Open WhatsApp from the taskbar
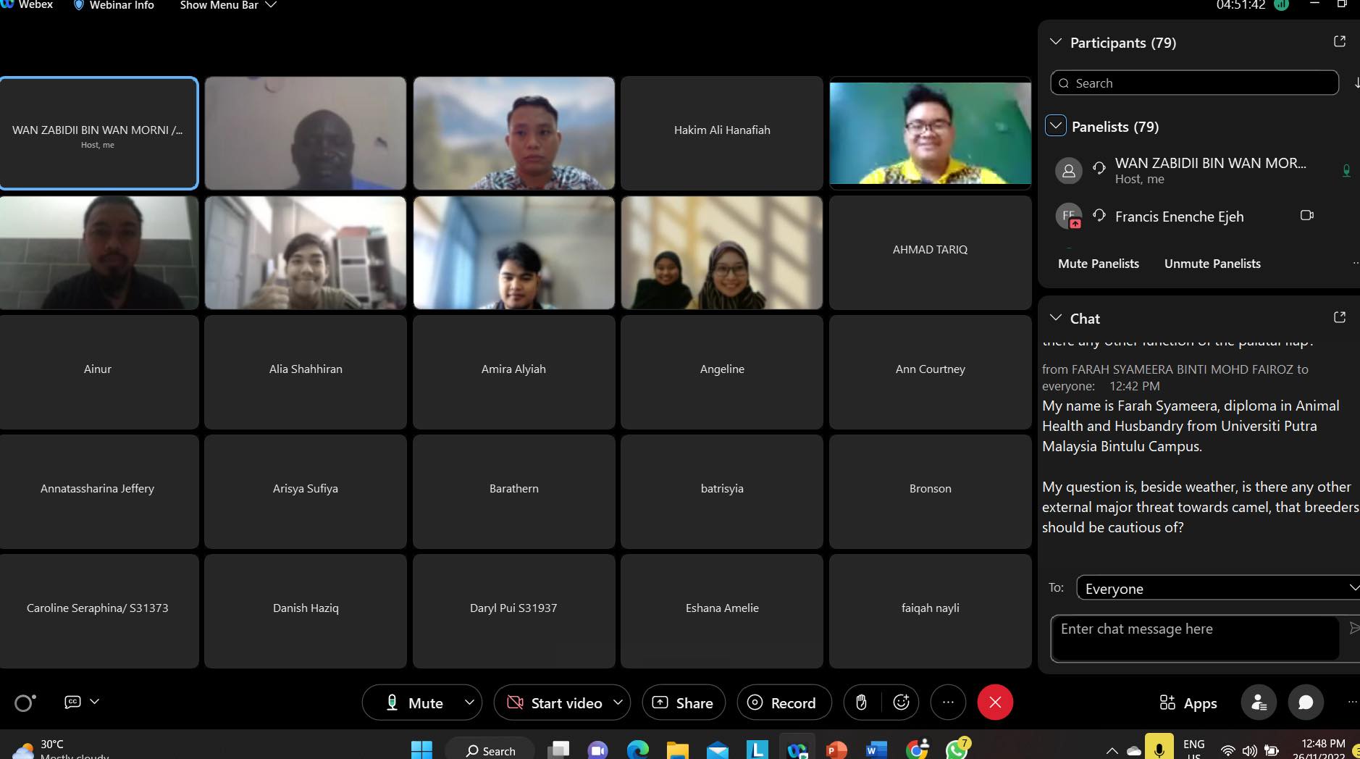Screen dimensions: 1360x759 pos(957,749)
